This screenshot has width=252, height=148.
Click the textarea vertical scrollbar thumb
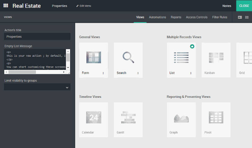click(68, 57)
